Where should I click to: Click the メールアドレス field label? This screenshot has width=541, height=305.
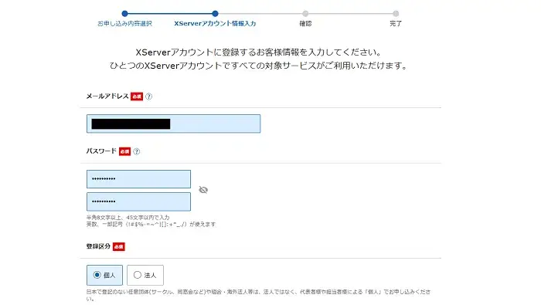(x=107, y=97)
